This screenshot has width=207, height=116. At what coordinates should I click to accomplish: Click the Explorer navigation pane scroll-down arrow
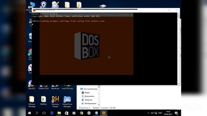99,105
